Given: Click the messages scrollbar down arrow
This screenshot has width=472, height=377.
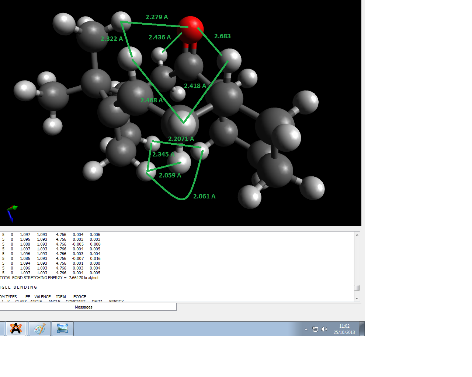Looking at the screenshot, I should pyautogui.click(x=357, y=298).
